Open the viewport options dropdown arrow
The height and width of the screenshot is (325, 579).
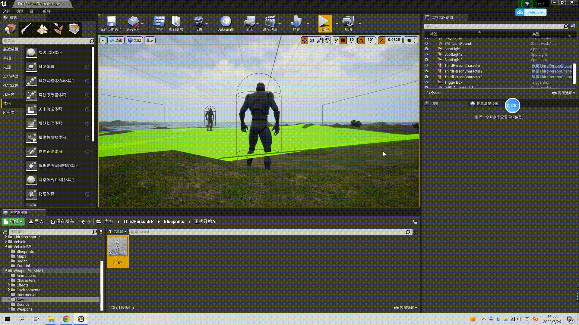coord(103,40)
